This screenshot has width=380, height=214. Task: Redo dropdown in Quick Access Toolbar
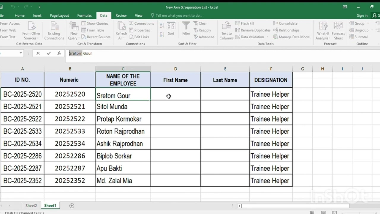tap(31, 7)
